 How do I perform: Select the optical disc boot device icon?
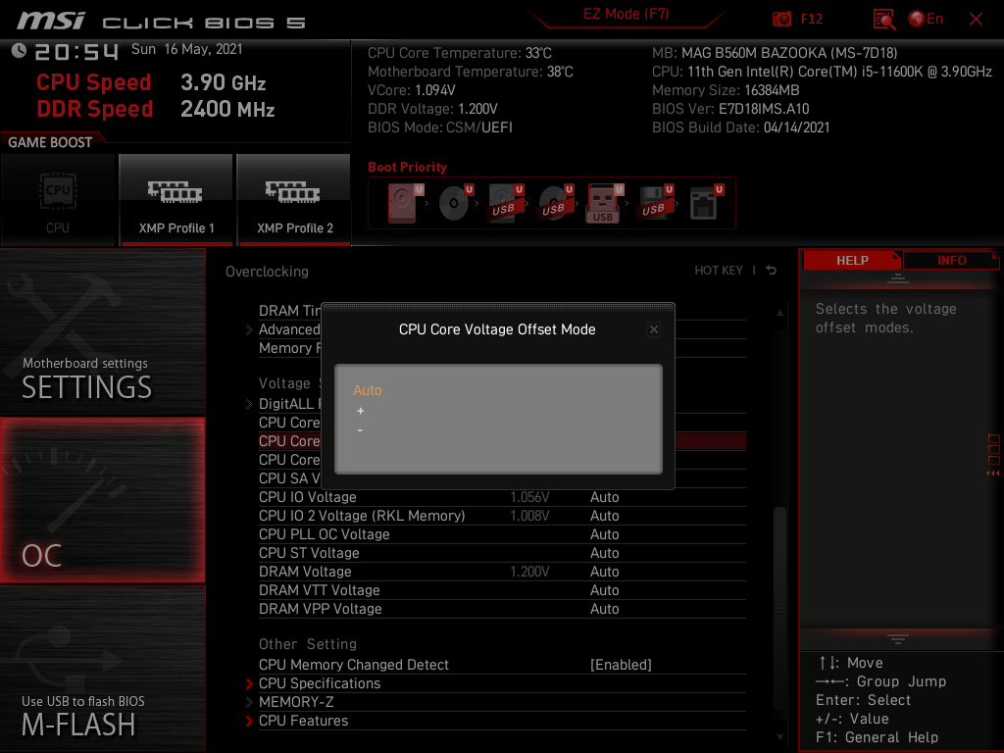[x=455, y=203]
